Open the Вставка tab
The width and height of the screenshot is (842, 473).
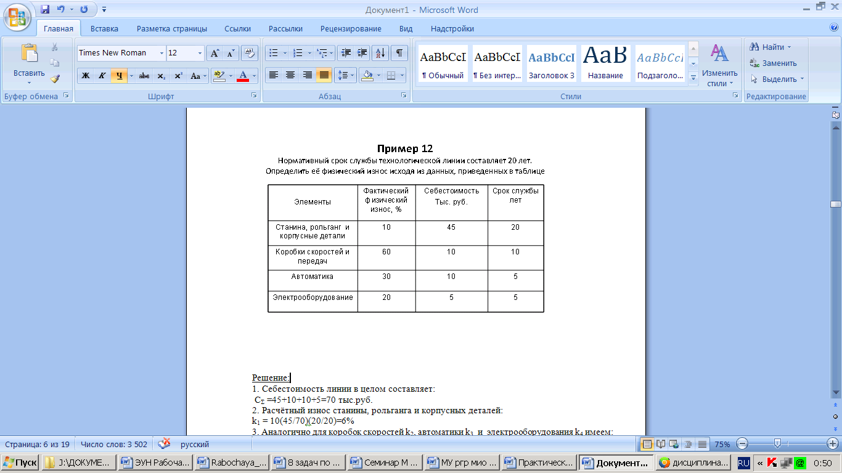coord(104,29)
